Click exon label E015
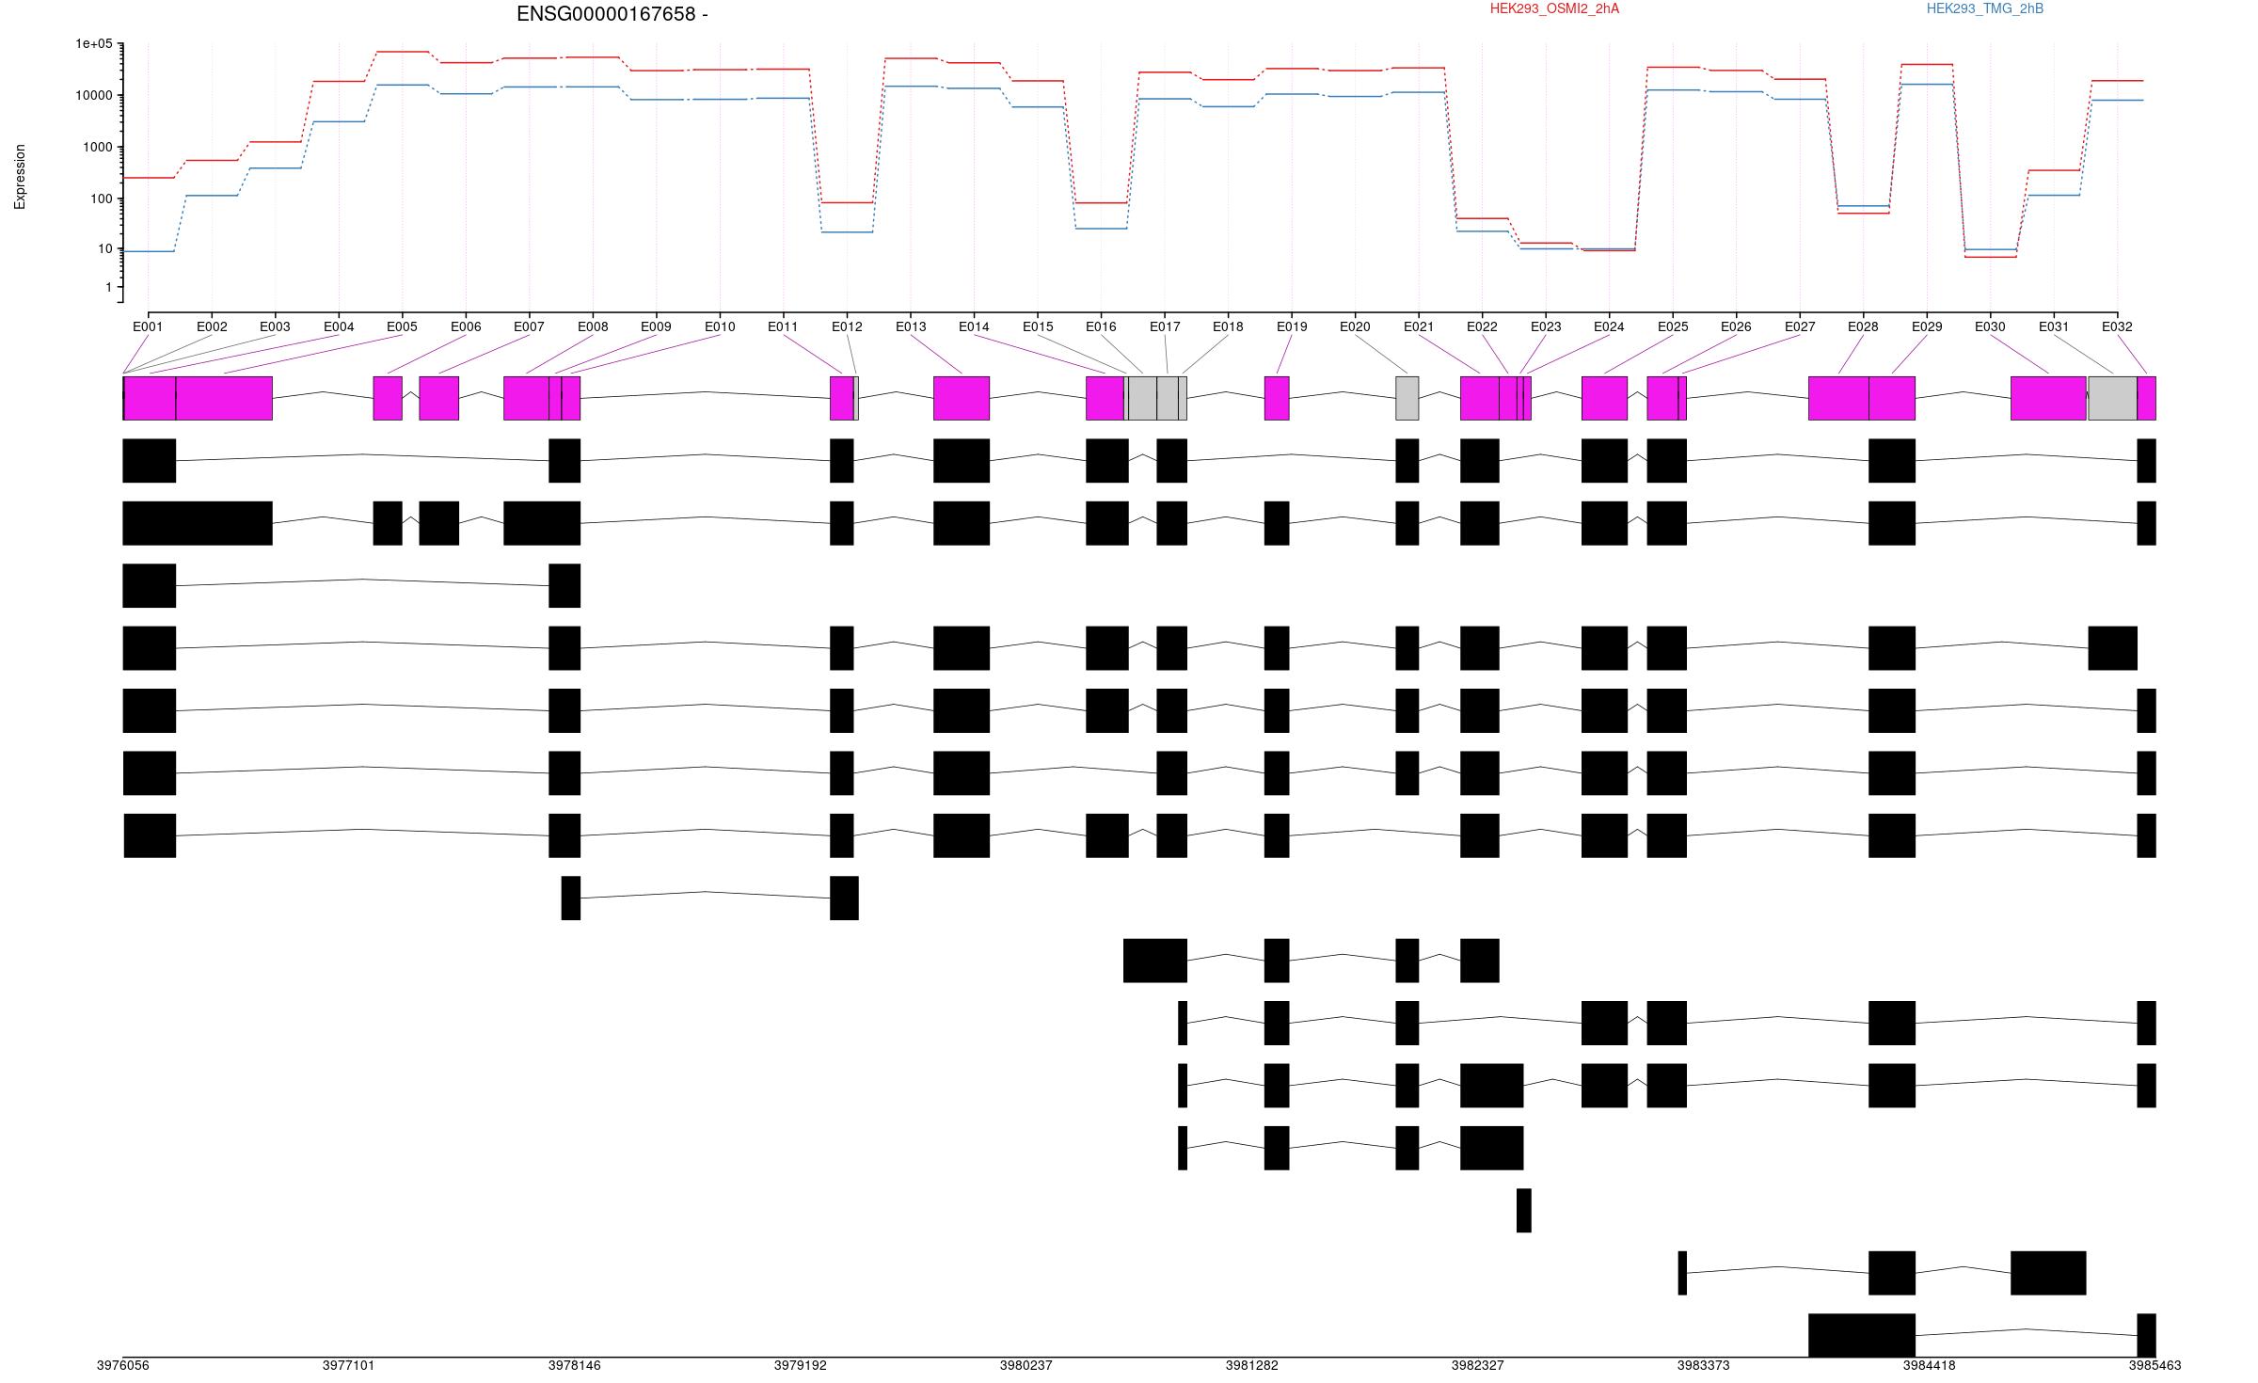 point(1038,326)
